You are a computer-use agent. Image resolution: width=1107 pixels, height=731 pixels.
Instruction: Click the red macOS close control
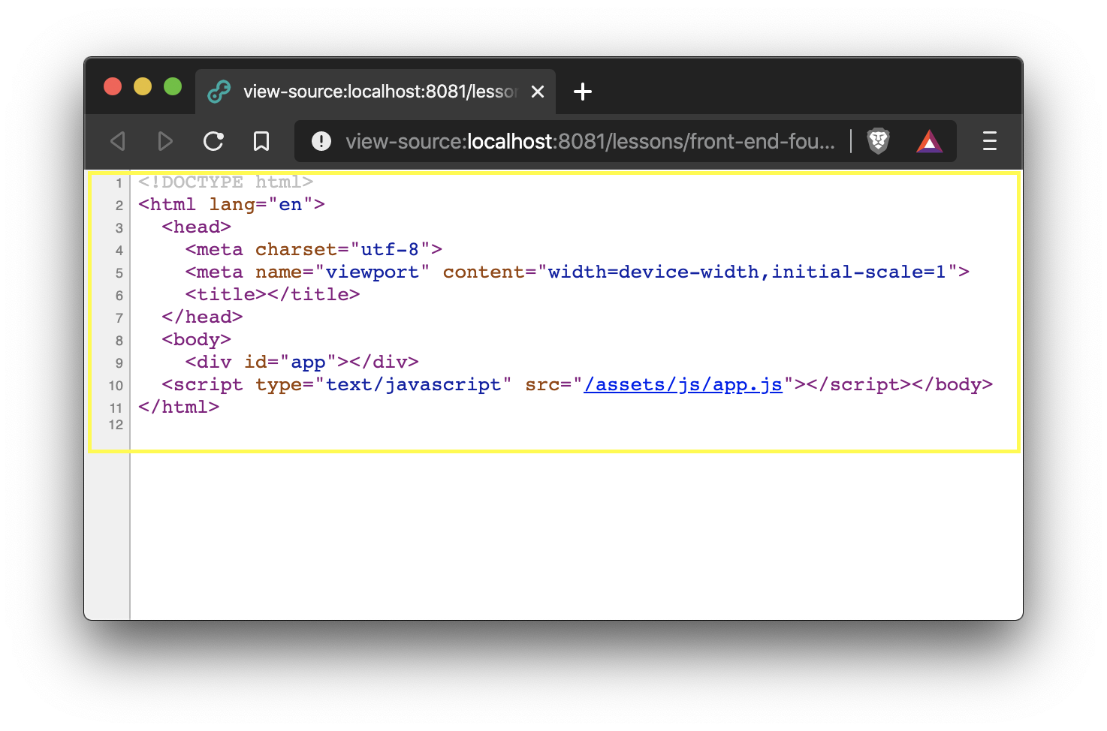click(x=112, y=87)
